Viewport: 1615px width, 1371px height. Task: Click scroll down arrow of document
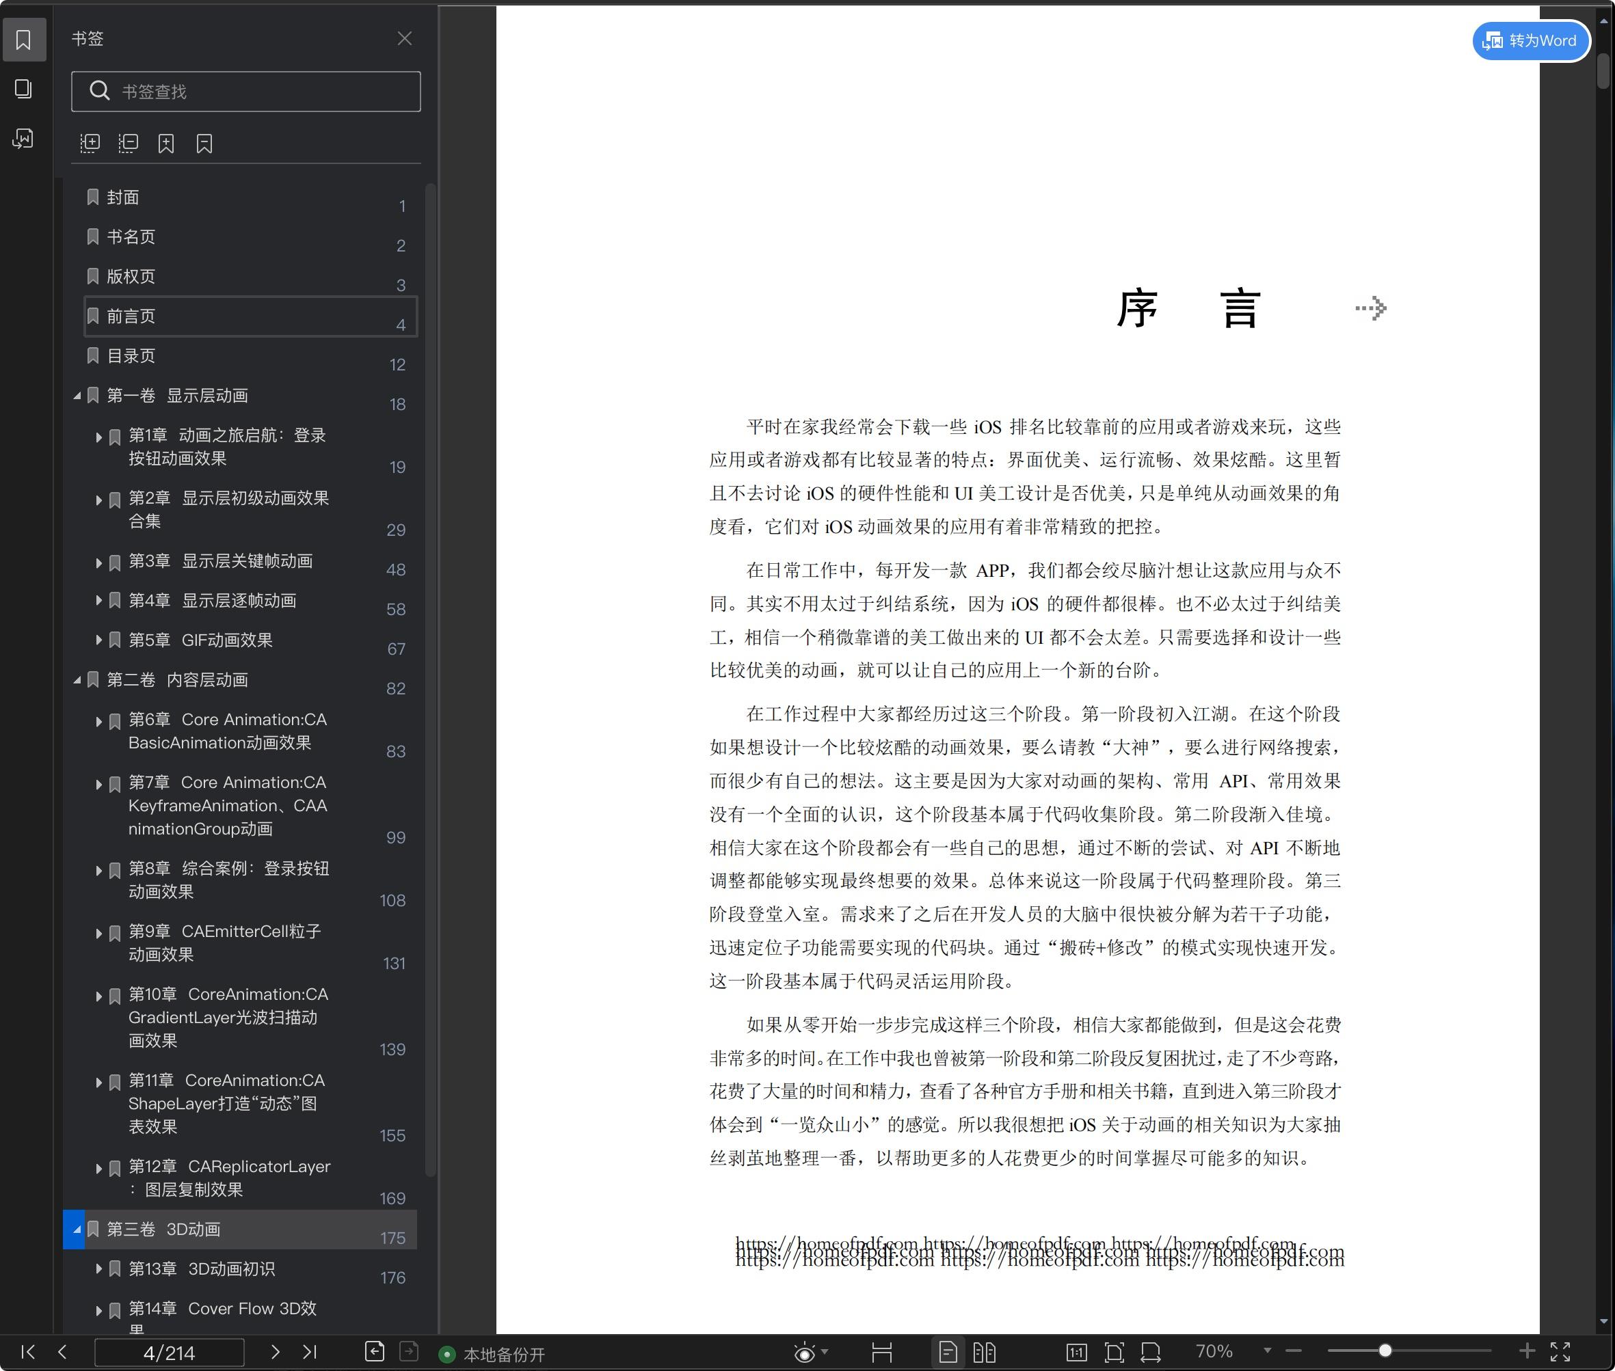(1603, 1321)
